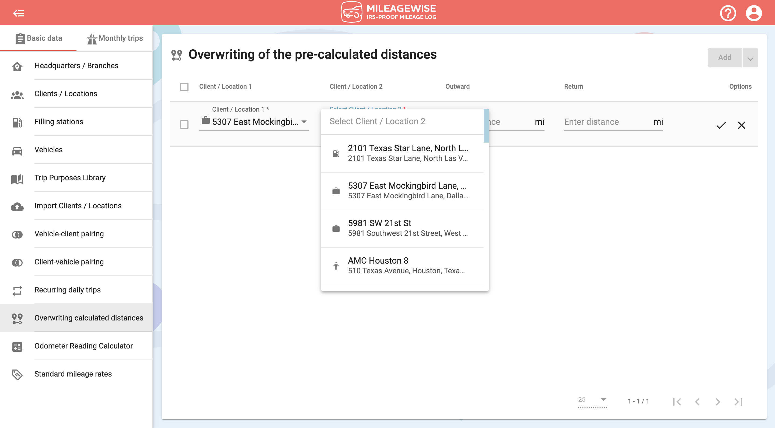Image resolution: width=775 pixels, height=428 pixels.
Task: Click the Trip Purposes Library book icon
Action: [x=17, y=178]
